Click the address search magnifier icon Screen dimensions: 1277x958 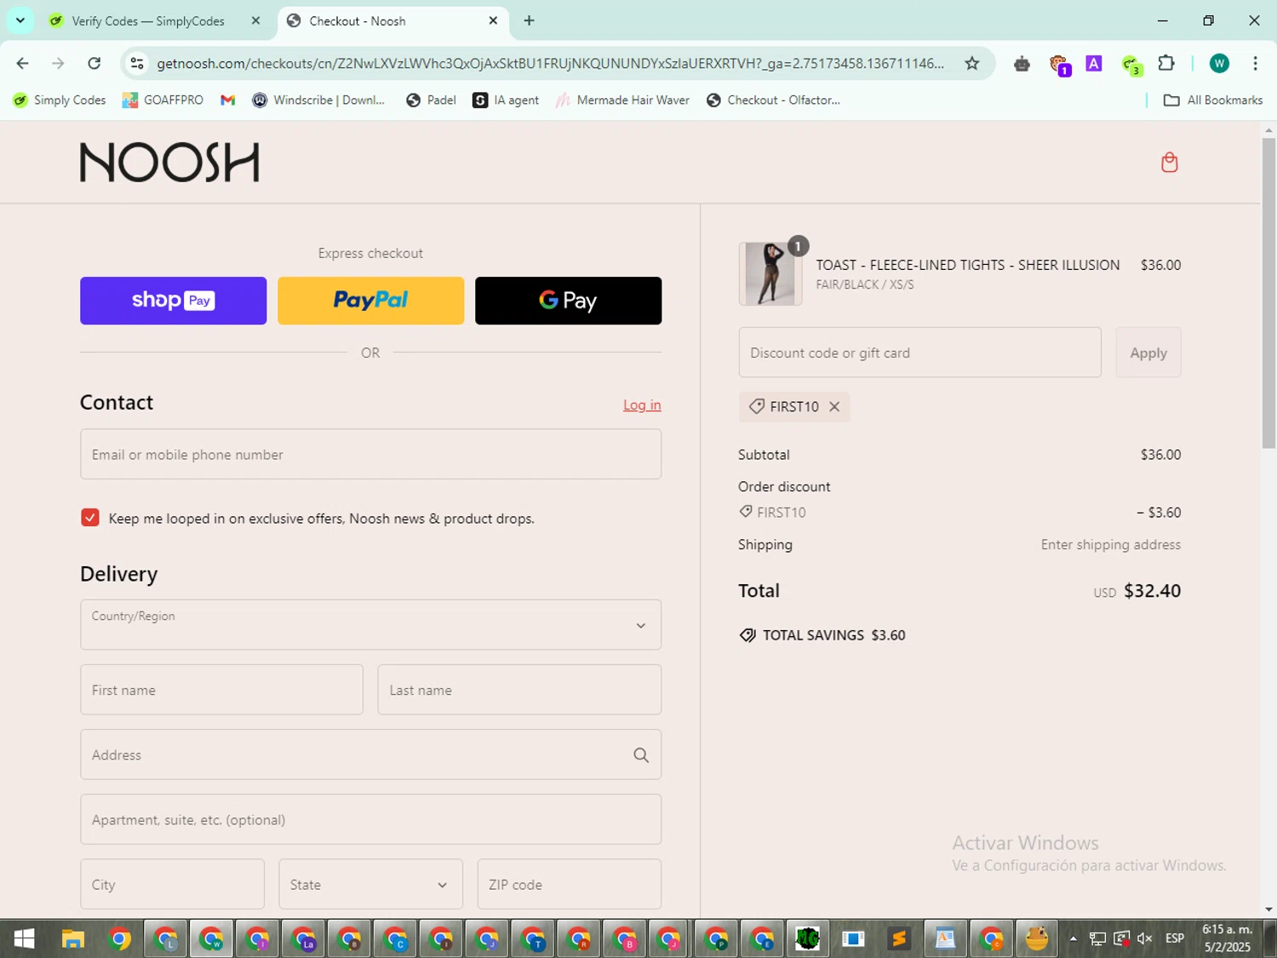click(641, 755)
